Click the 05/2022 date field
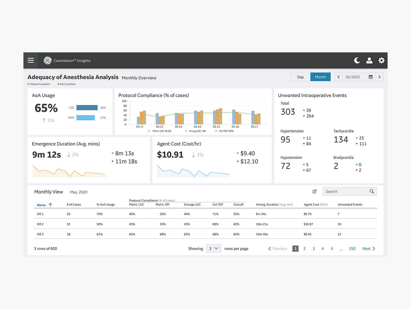The width and height of the screenshot is (411, 309). pyautogui.click(x=353, y=77)
